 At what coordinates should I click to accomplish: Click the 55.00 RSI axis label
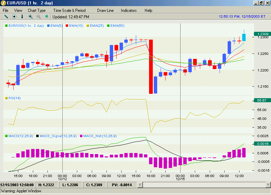(262, 110)
